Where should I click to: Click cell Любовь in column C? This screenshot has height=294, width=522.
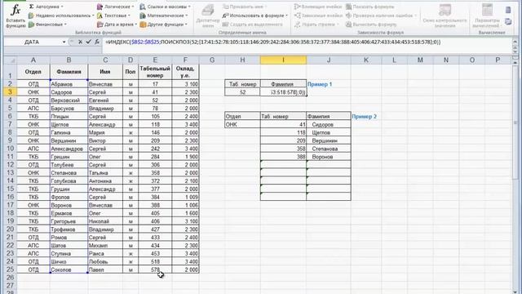105,261
